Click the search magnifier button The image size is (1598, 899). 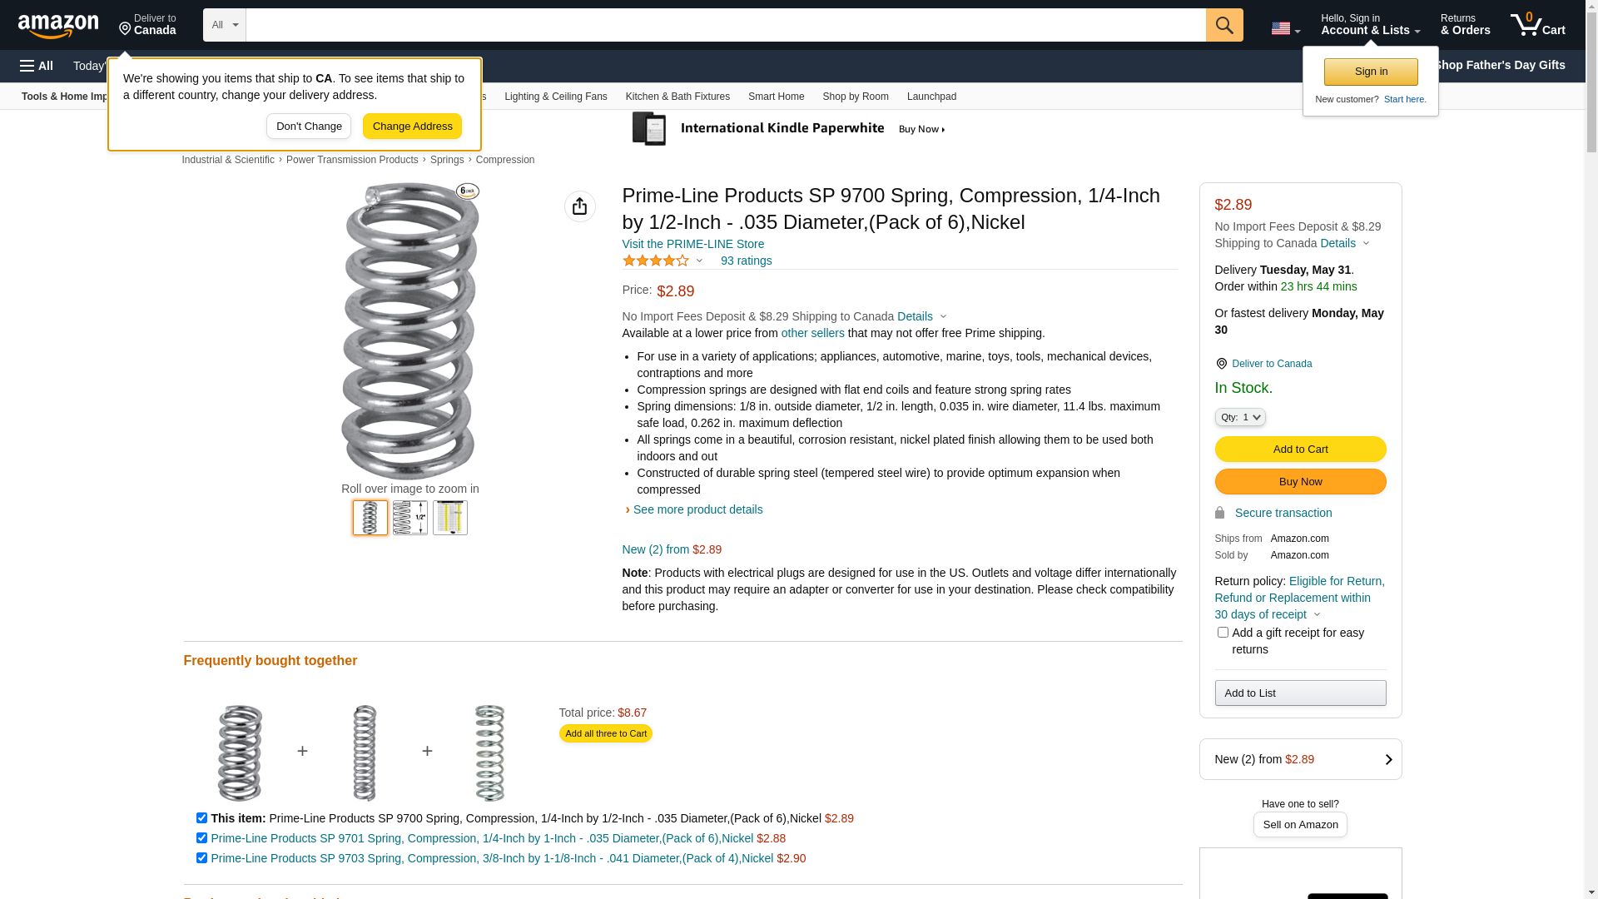1224,25
